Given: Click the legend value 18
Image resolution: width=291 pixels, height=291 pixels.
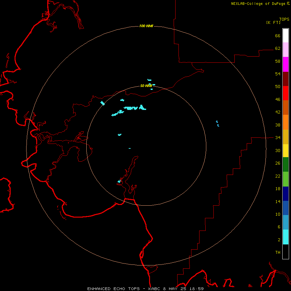Looking at the screenshot, I should (x=278, y=189).
